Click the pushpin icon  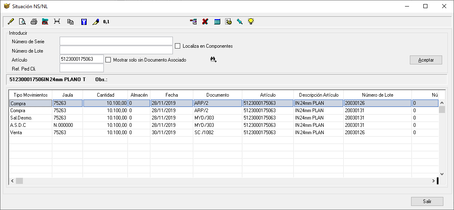(x=240, y=21)
